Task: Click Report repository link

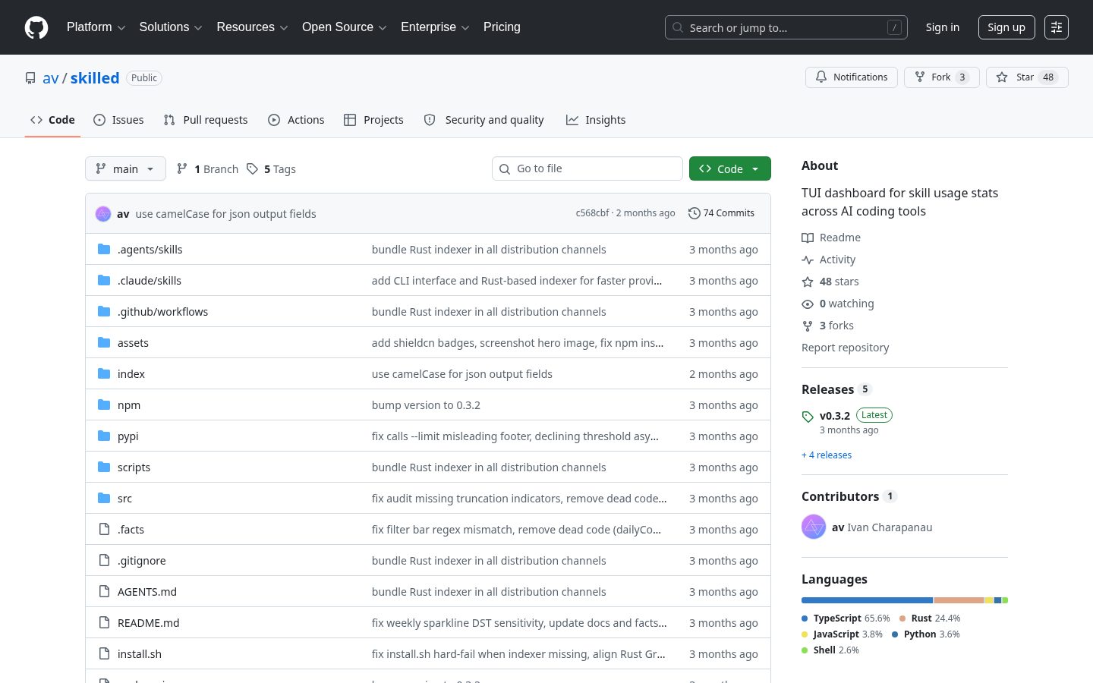Action: click(x=845, y=348)
